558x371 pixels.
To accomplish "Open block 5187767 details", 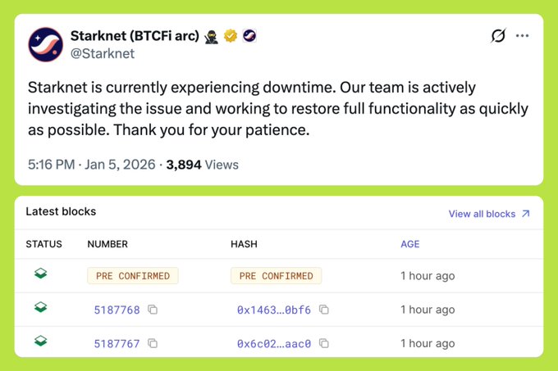I will point(117,343).
